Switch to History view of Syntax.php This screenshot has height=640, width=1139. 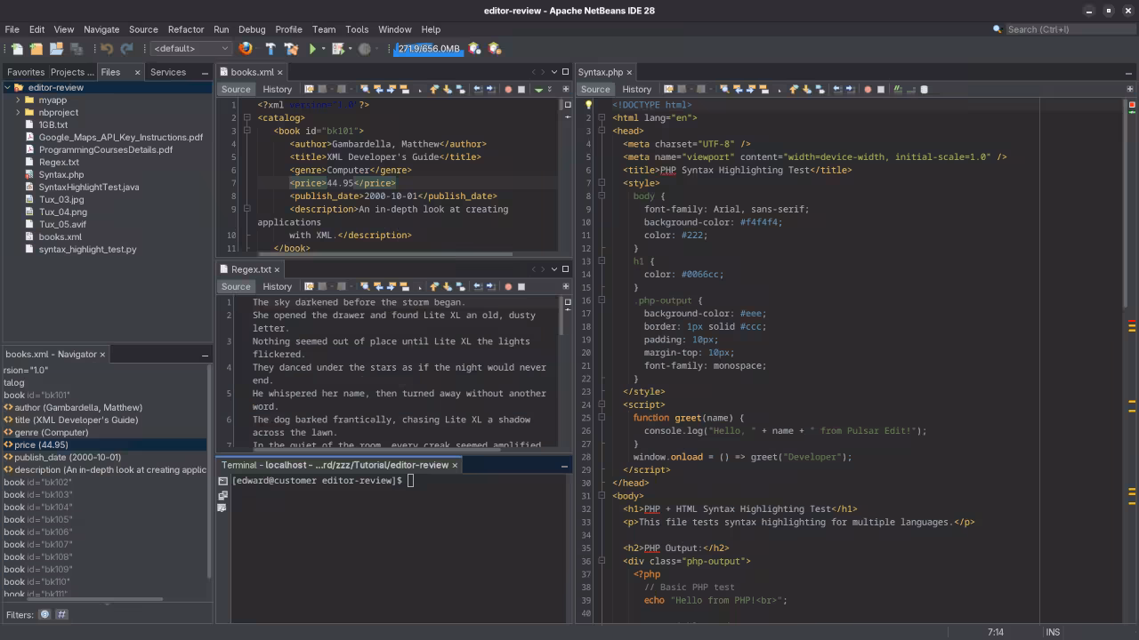(636, 89)
